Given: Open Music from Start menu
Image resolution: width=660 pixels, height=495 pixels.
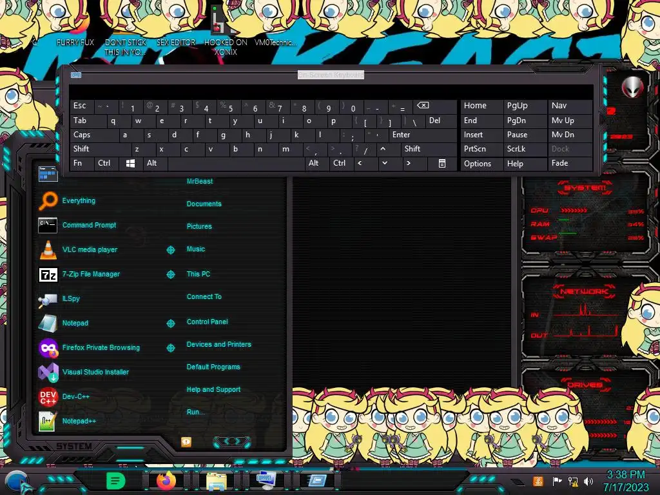Looking at the screenshot, I should (196, 249).
